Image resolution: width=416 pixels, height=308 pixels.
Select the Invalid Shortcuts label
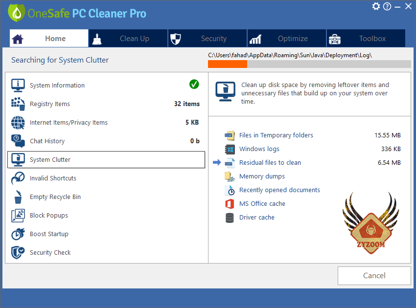(x=53, y=178)
